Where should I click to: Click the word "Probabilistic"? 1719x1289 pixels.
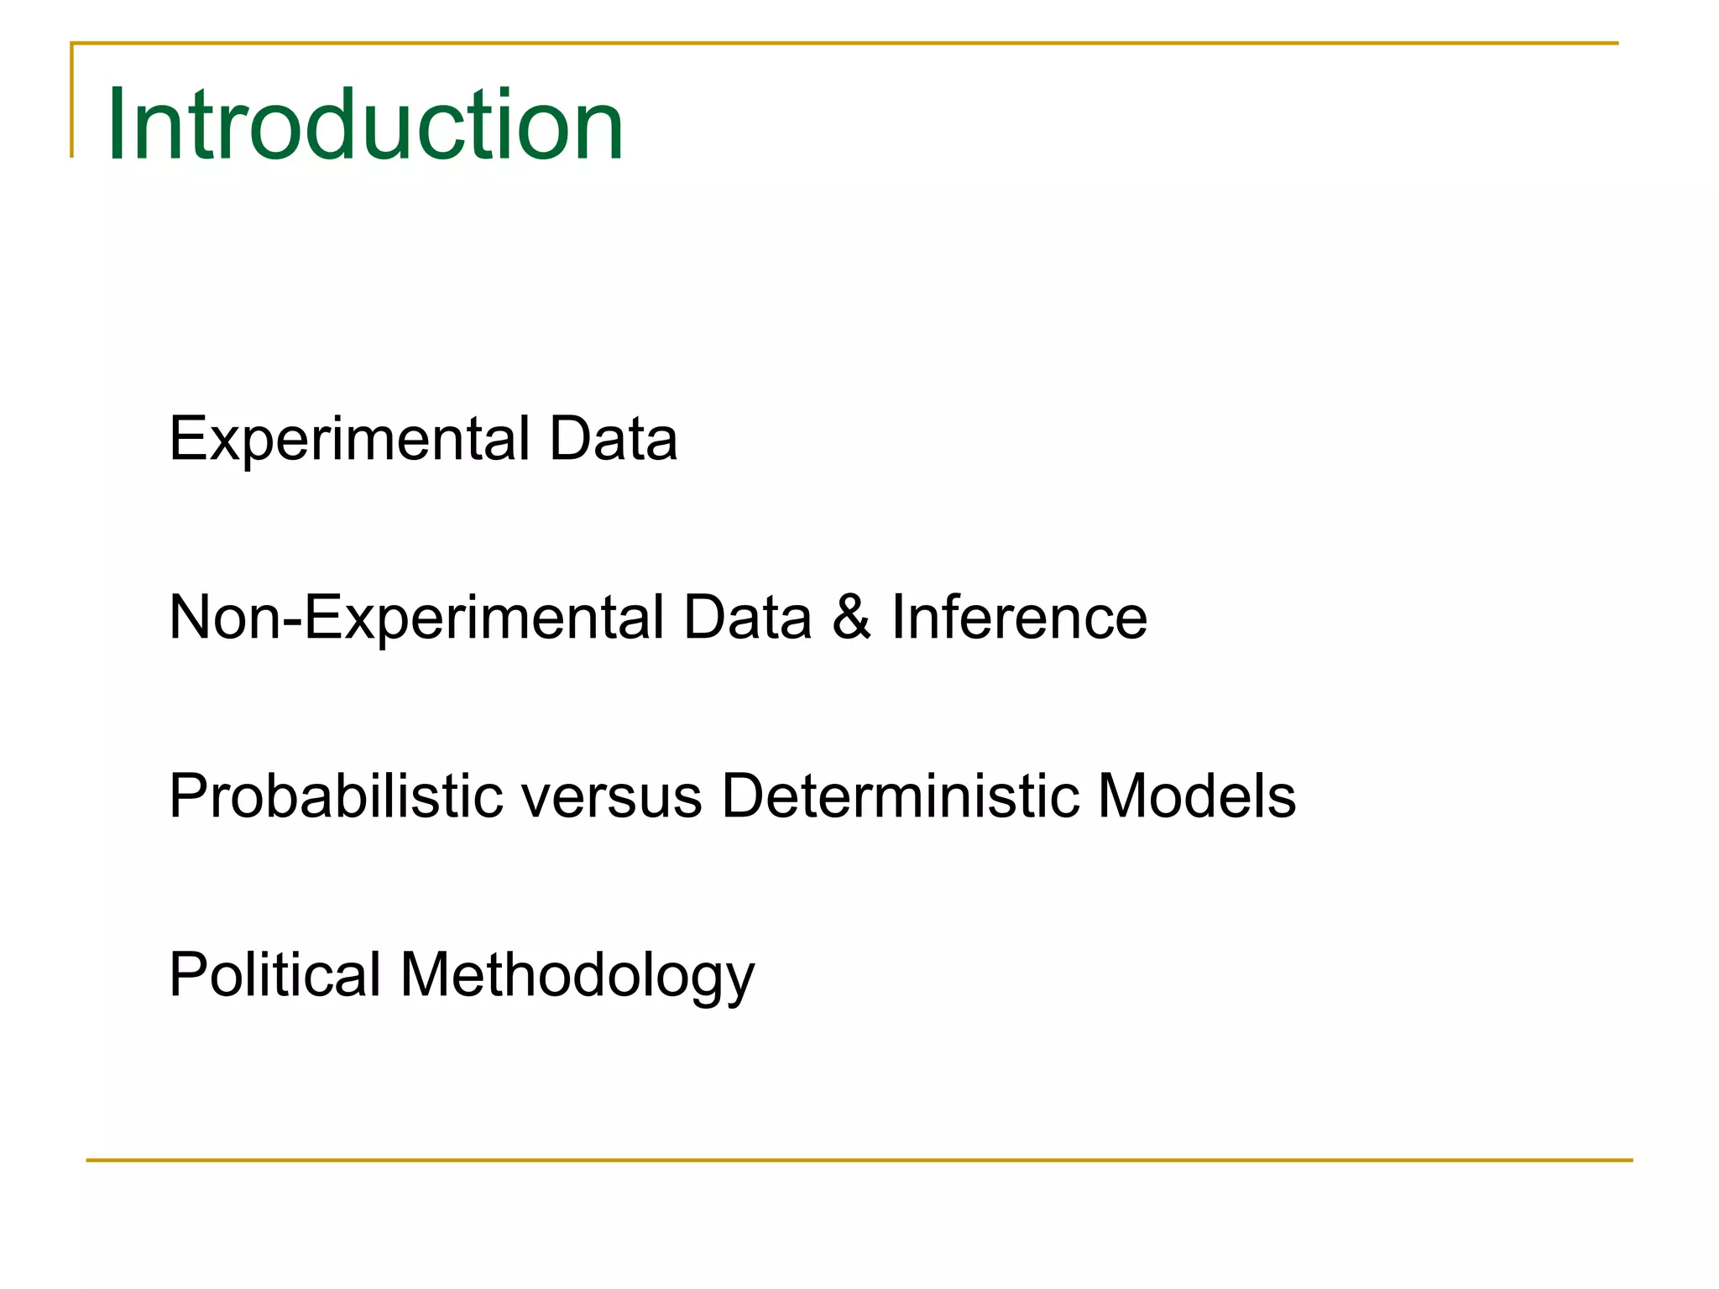click(336, 796)
